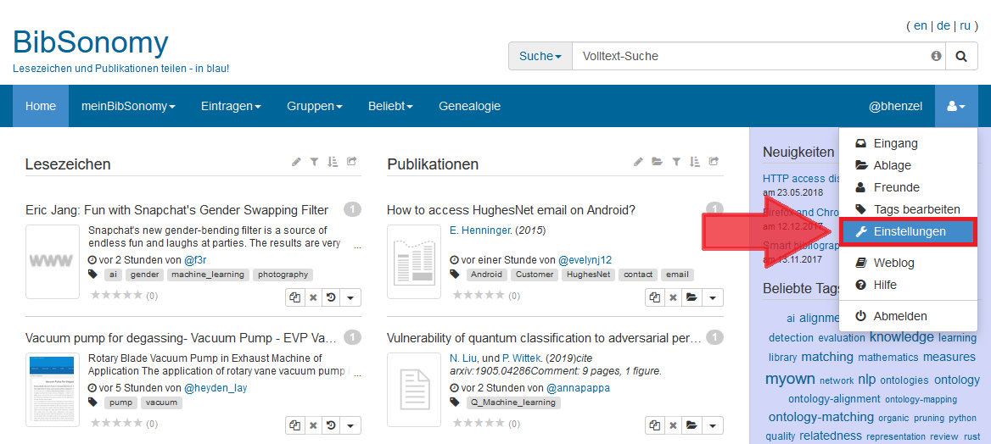
Task: Click the BibSonomy logo title
Action: coord(91,43)
